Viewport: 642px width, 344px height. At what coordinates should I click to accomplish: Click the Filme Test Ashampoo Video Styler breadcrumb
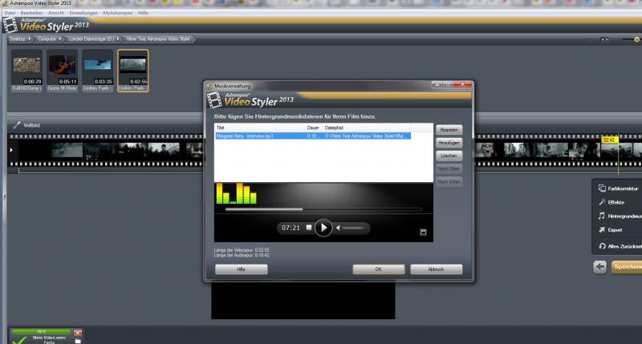(x=158, y=38)
